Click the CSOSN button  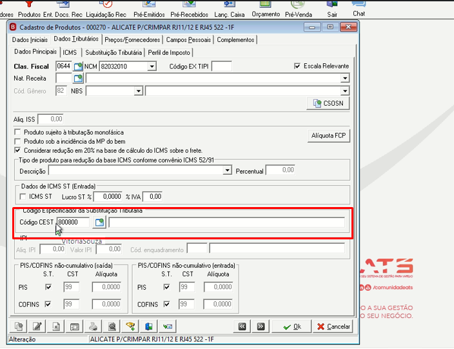pyautogui.click(x=328, y=103)
